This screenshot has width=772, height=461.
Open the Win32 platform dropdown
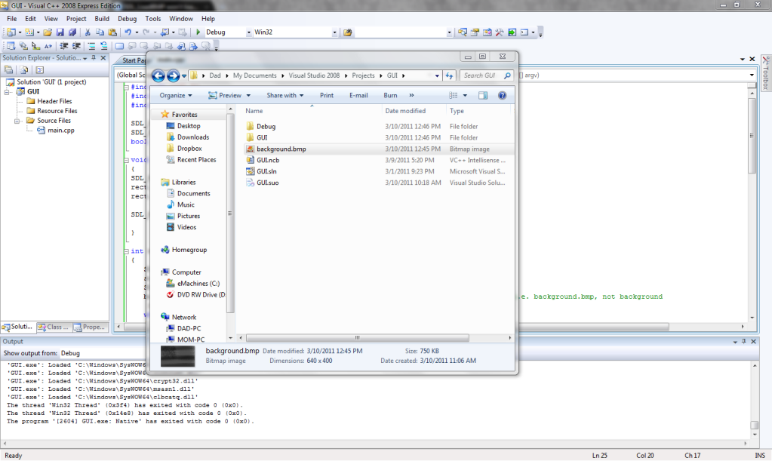(334, 32)
